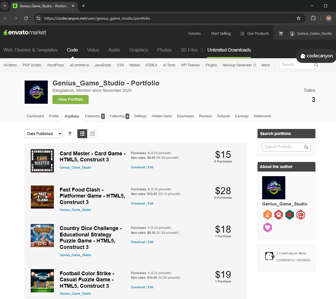This screenshot has height=299, width=336.
Task: Click the bookmark star in the address bar
Action: (x=299, y=18)
